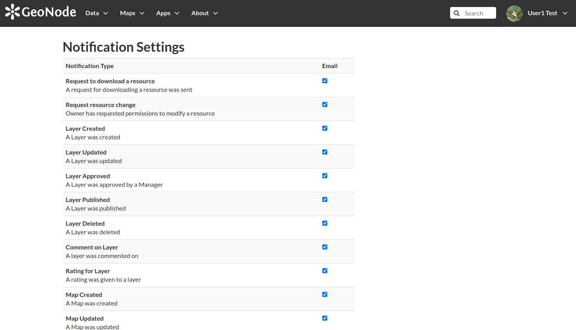Expand the User1 Test account dropdown
Viewport: 576px width, 330px height.
click(x=548, y=13)
